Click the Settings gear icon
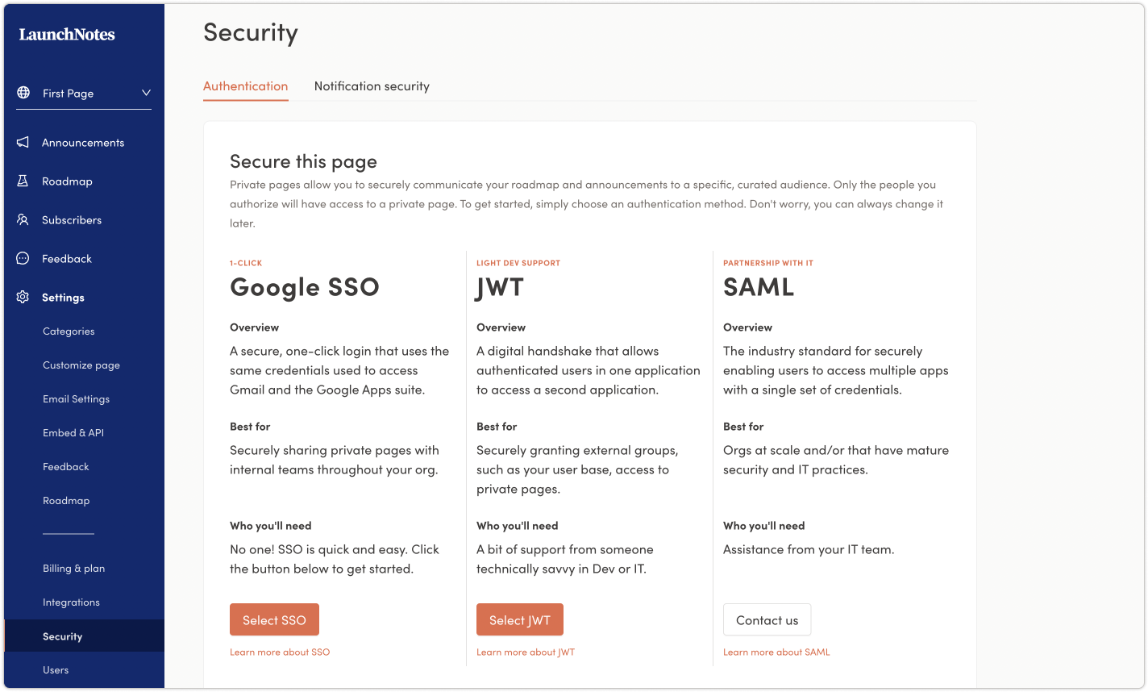 click(x=23, y=298)
